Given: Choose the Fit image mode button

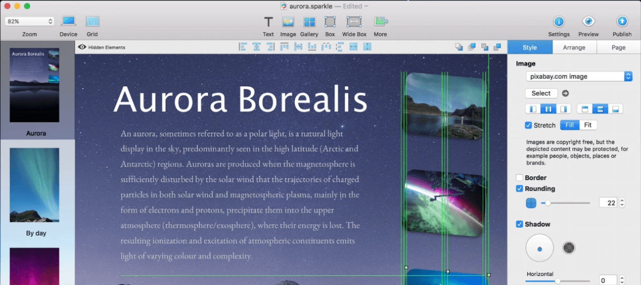Looking at the screenshot, I should (x=588, y=125).
